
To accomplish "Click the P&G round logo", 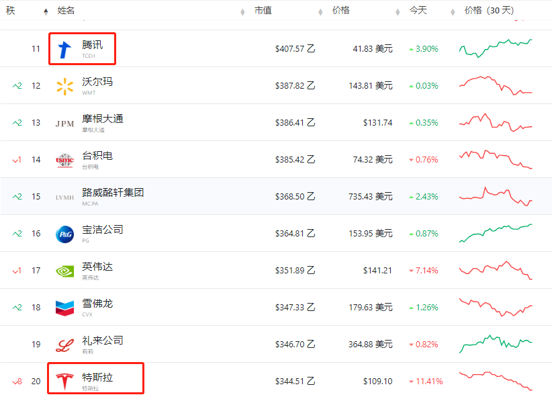I will click(x=64, y=234).
